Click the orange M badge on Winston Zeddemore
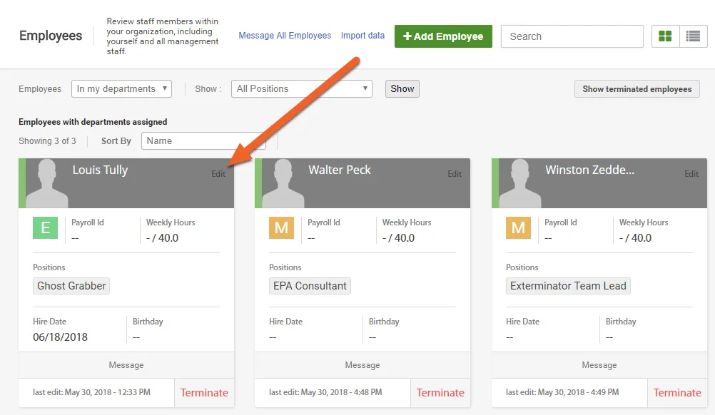Image resolution: width=715 pixels, height=415 pixels. tap(518, 227)
